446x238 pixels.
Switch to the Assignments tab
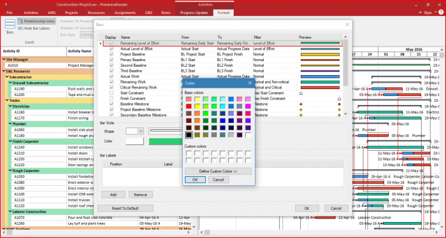point(125,13)
